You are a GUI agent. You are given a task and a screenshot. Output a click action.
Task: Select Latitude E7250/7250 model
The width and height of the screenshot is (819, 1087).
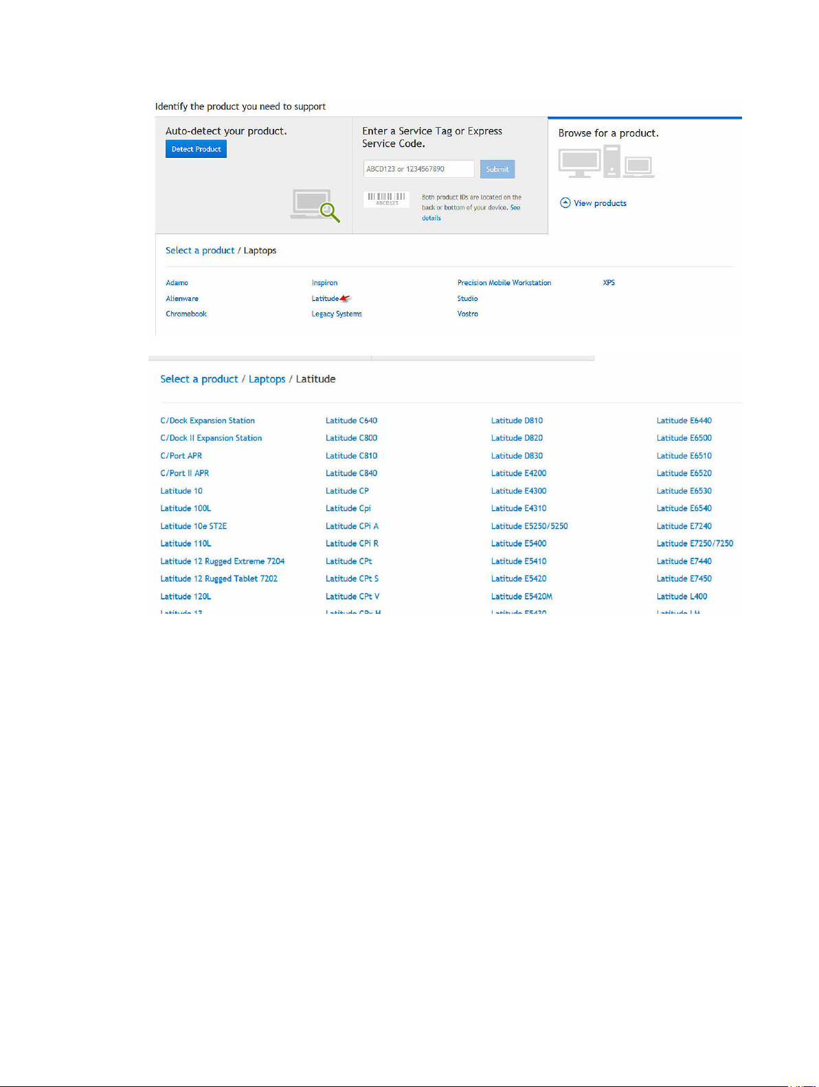[695, 544]
